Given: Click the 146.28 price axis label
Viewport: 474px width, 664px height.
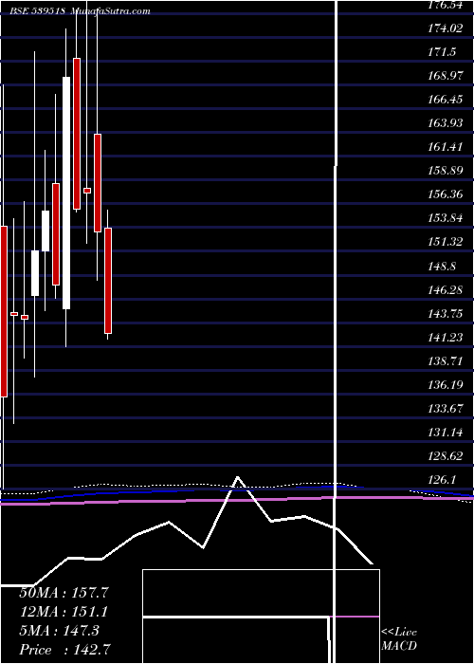Looking at the screenshot, I should [x=446, y=290].
